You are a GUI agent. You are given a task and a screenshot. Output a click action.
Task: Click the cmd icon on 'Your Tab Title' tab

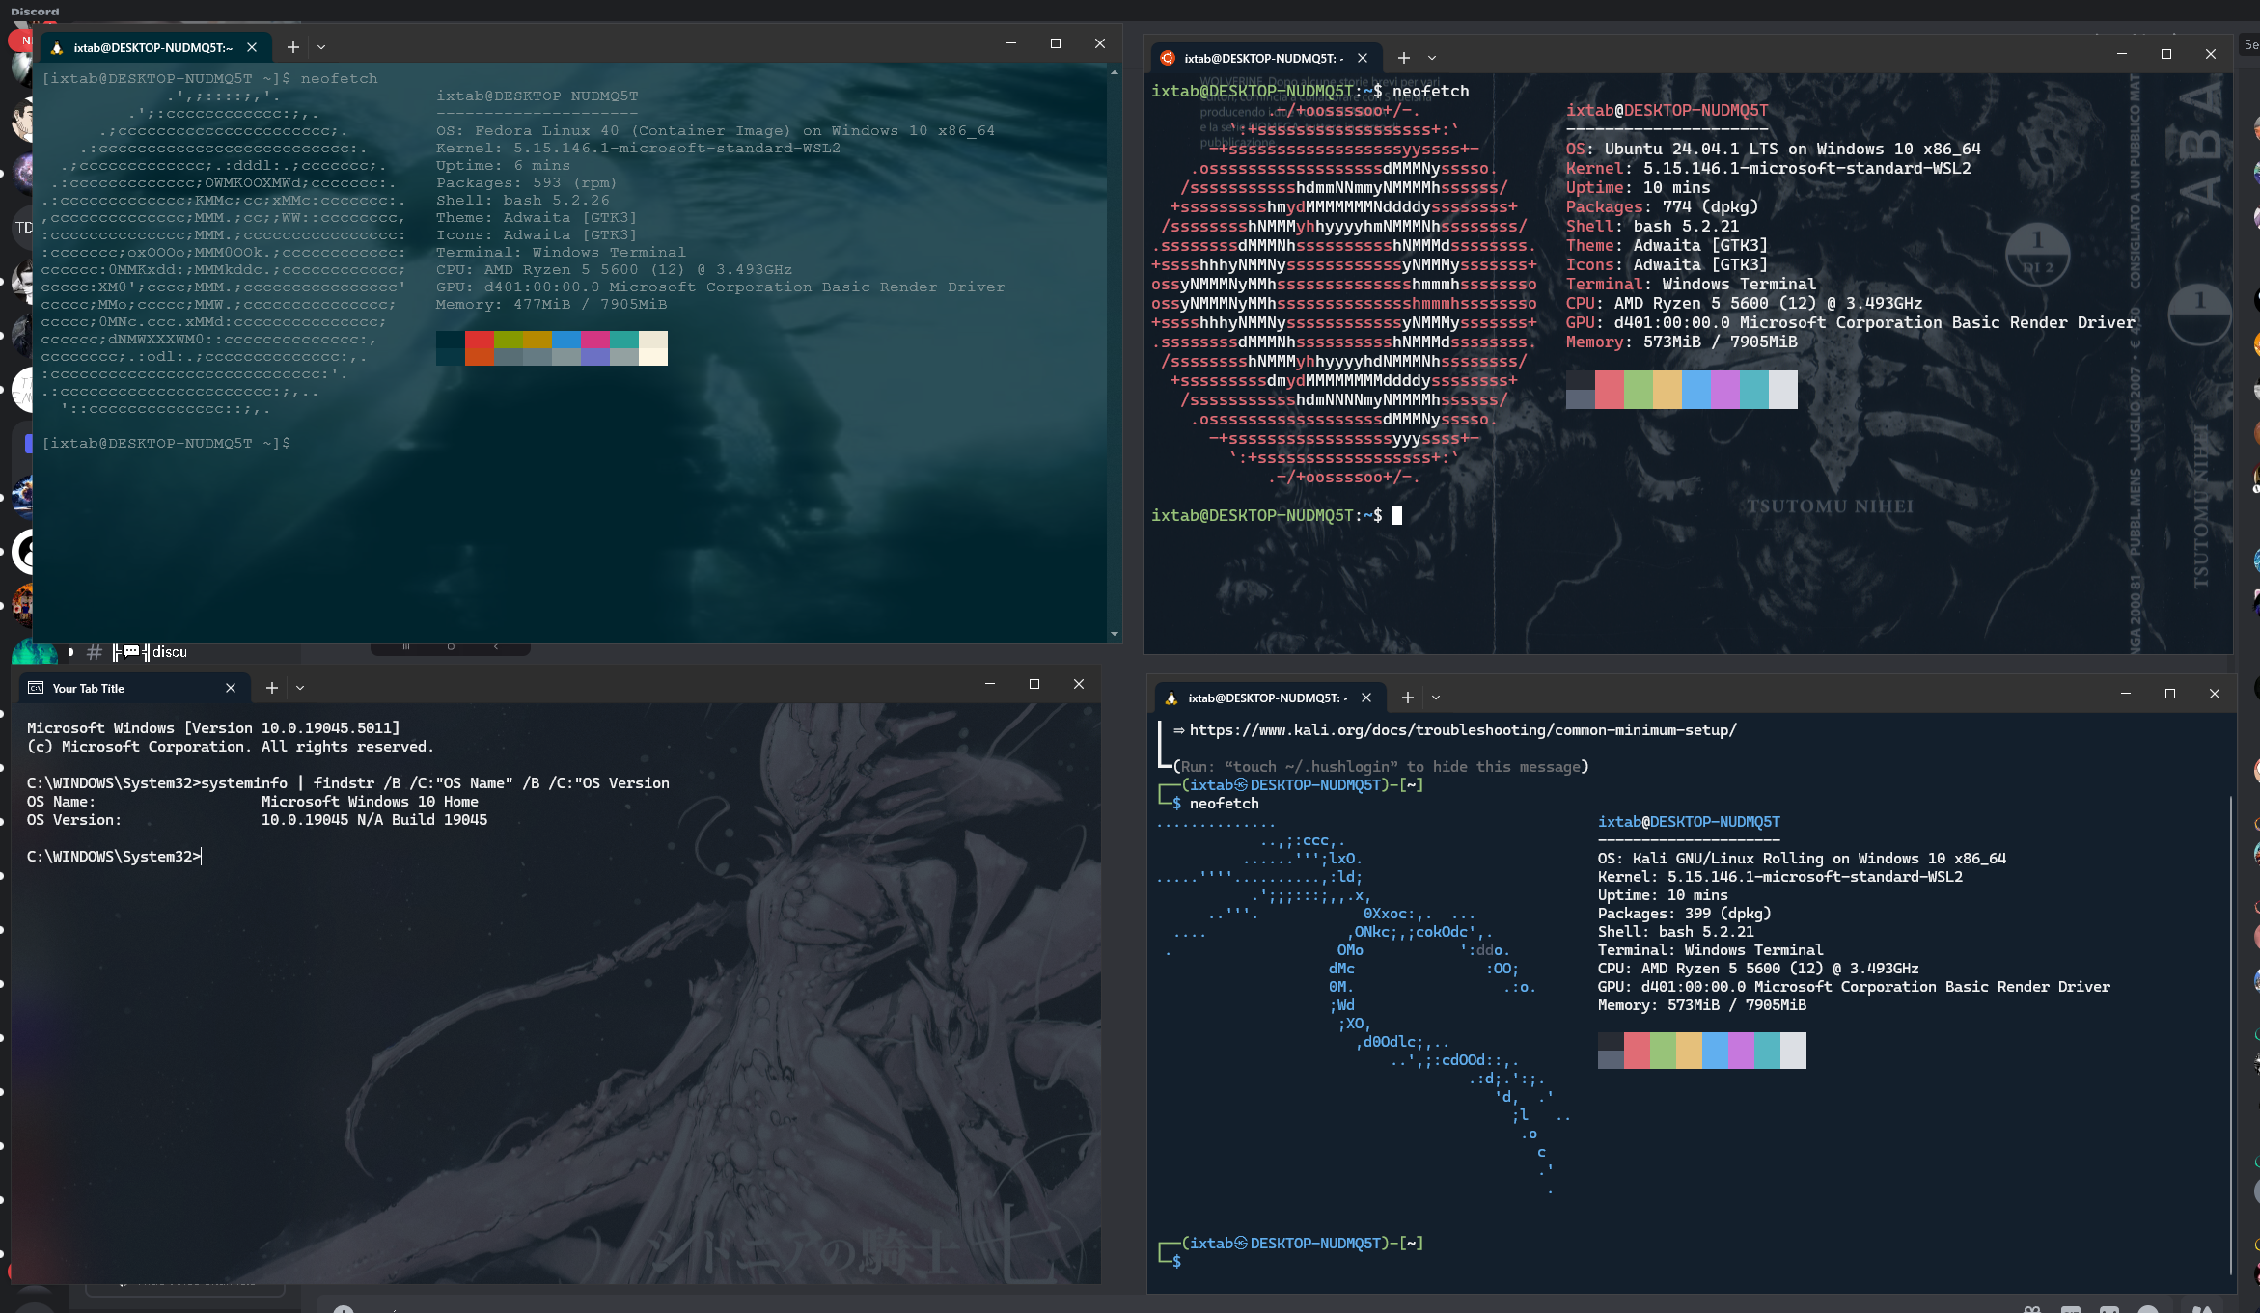36,688
